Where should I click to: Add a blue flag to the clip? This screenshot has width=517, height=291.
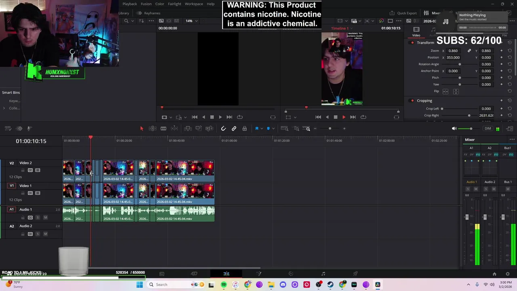click(256, 129)
